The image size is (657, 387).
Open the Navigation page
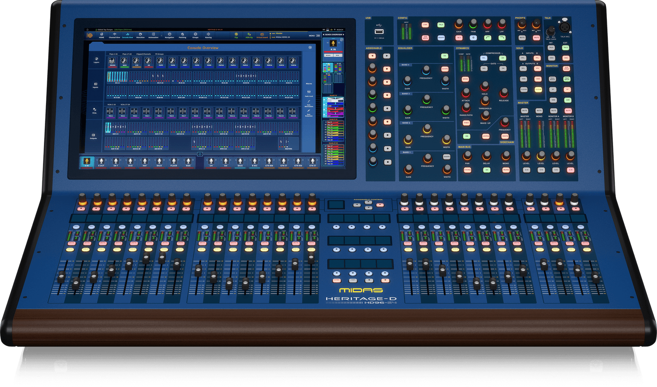pyautogui.click(x=169, y=35)
